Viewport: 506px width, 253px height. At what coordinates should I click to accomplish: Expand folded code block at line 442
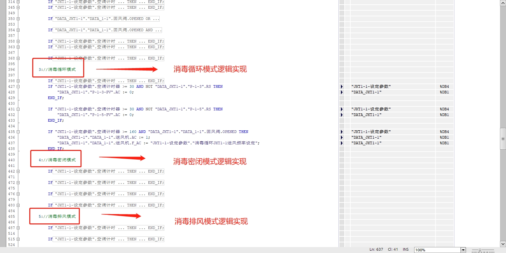(18, 171)
